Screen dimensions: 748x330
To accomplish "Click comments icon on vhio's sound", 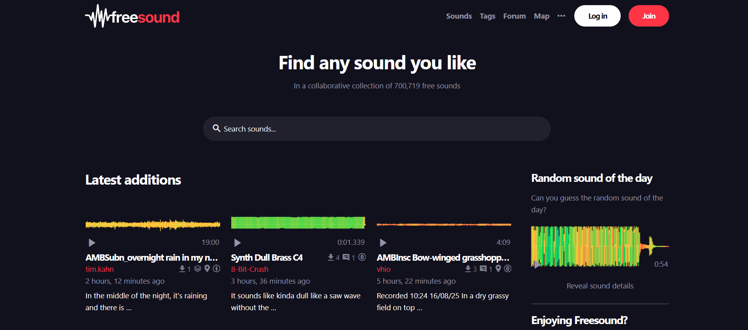I will (x=483, y=269).
